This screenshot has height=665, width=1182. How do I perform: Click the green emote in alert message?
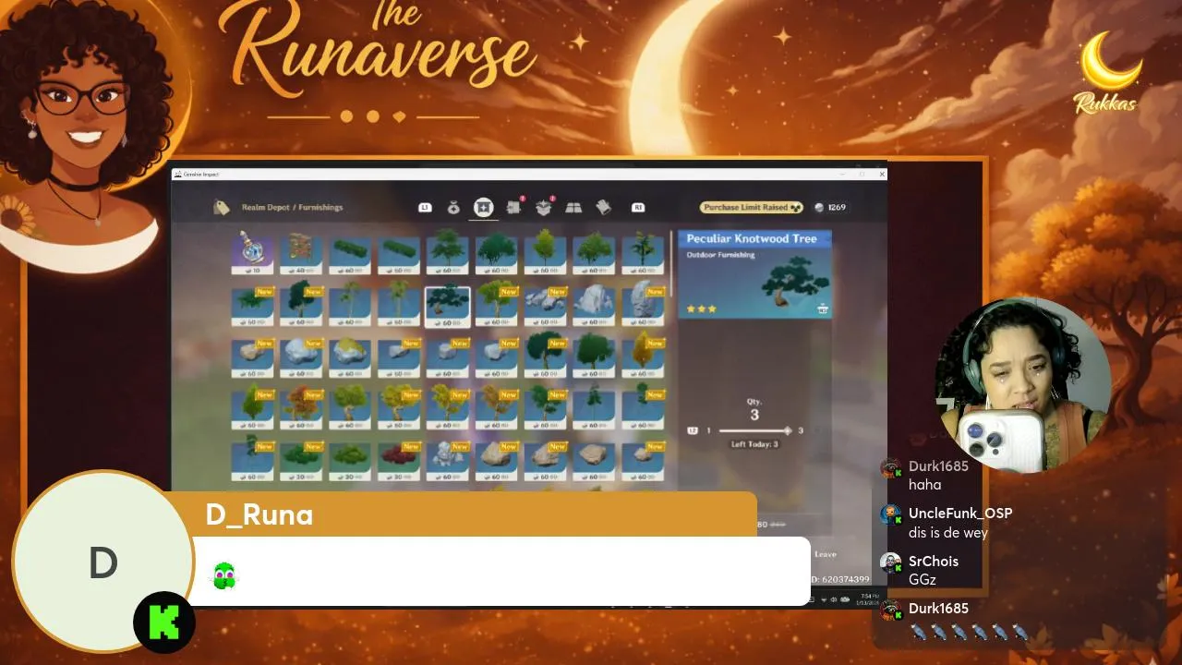(x=223, y=575)
